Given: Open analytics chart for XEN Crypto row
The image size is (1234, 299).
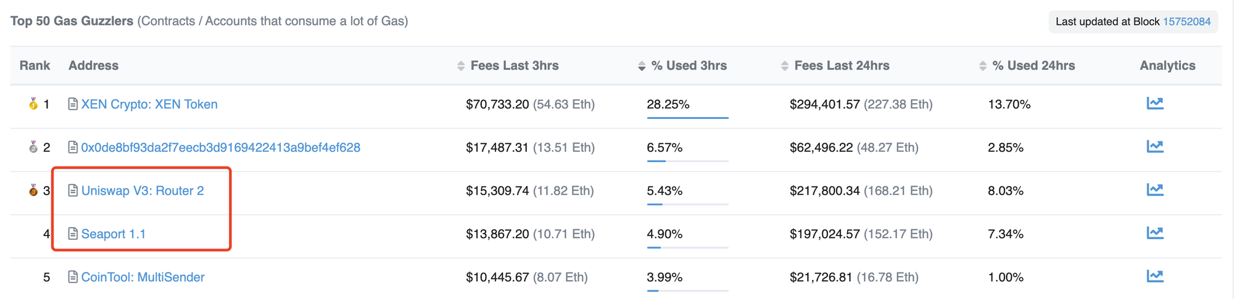Looking at the screenshot, I should point(1154,104).
